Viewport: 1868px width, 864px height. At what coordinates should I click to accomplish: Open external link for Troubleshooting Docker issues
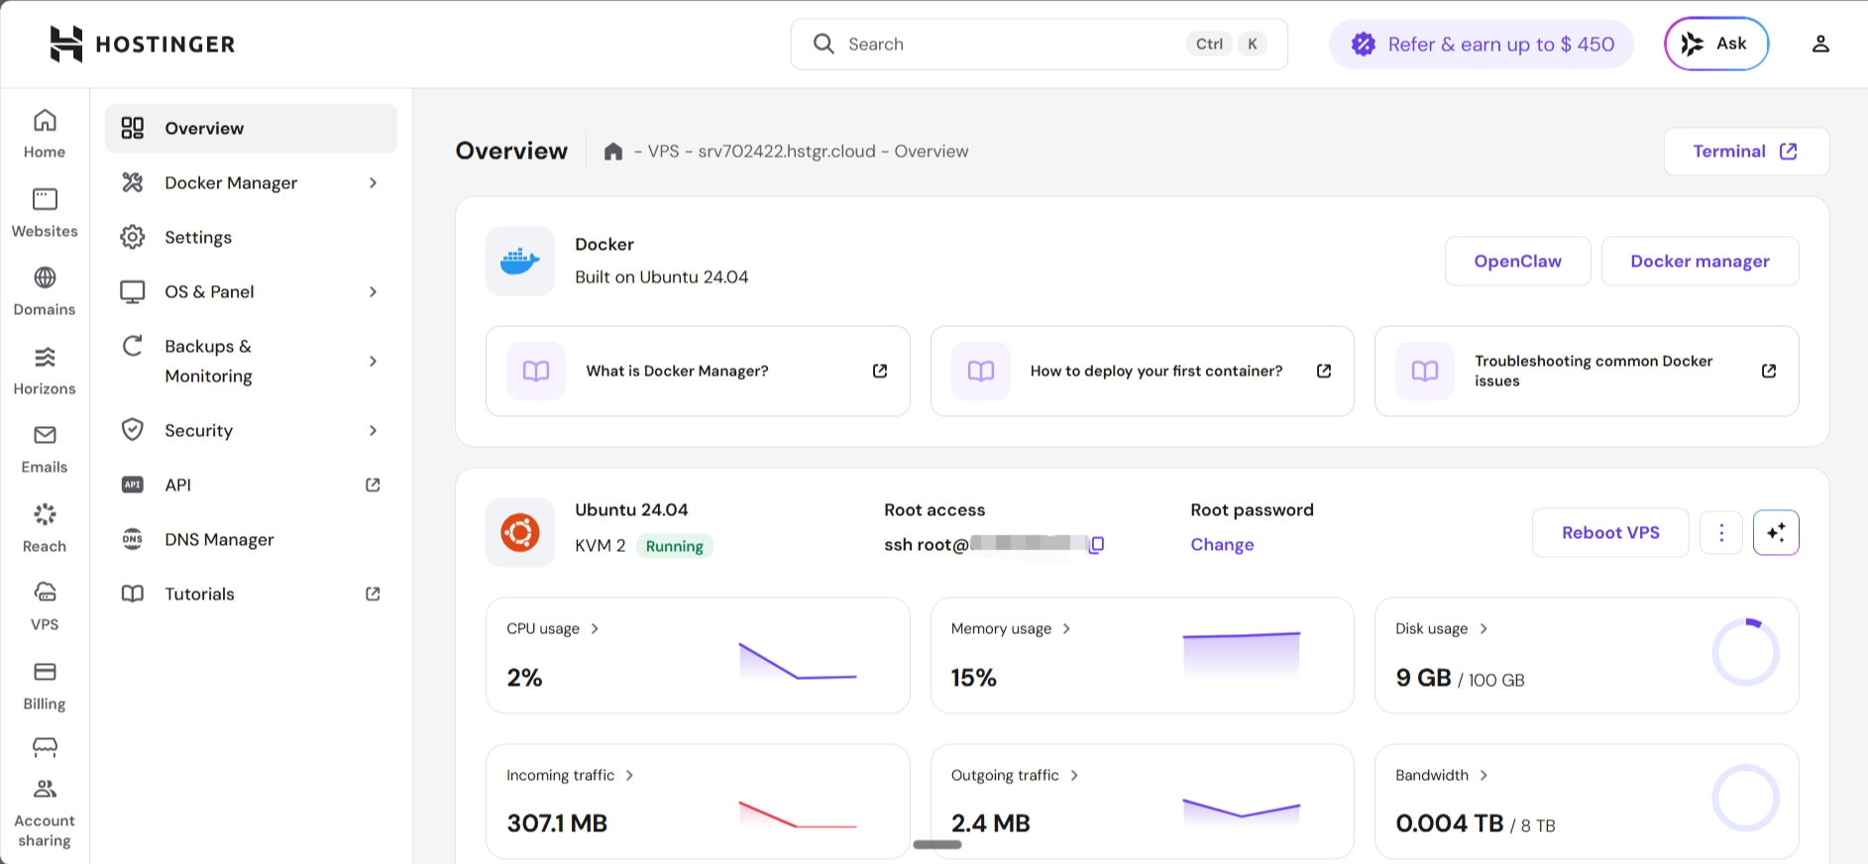(1769, 371)
